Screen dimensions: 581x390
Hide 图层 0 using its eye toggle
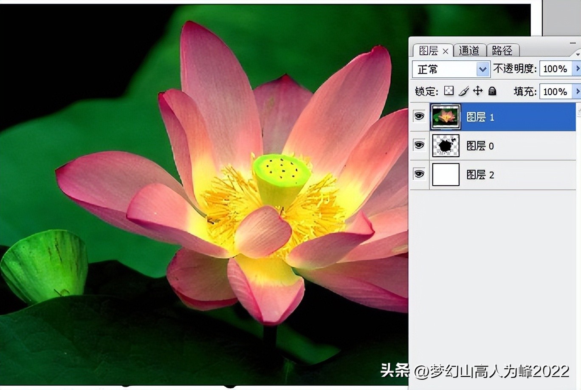coord(419,144)
